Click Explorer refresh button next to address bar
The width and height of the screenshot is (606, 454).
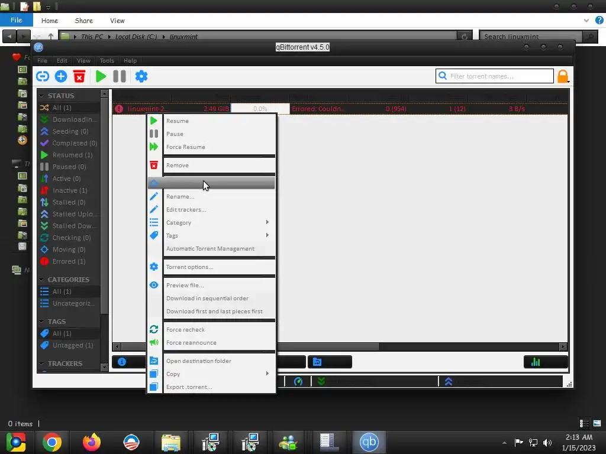(465, 36)
